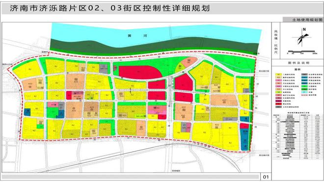Click the page number 01 box
This screenshot has height=182, width=324.
tap(266, 177)
